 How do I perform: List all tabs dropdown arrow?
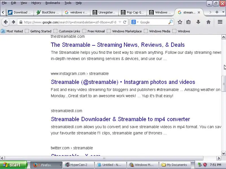click(x=223, y=12)
